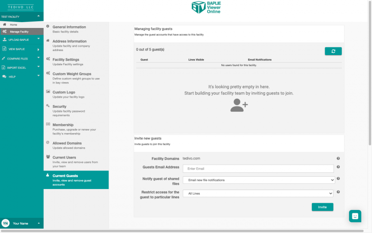Click the Import Excel file icon
The height and width of the screenshot is (233, 372).
pos(4,67)
